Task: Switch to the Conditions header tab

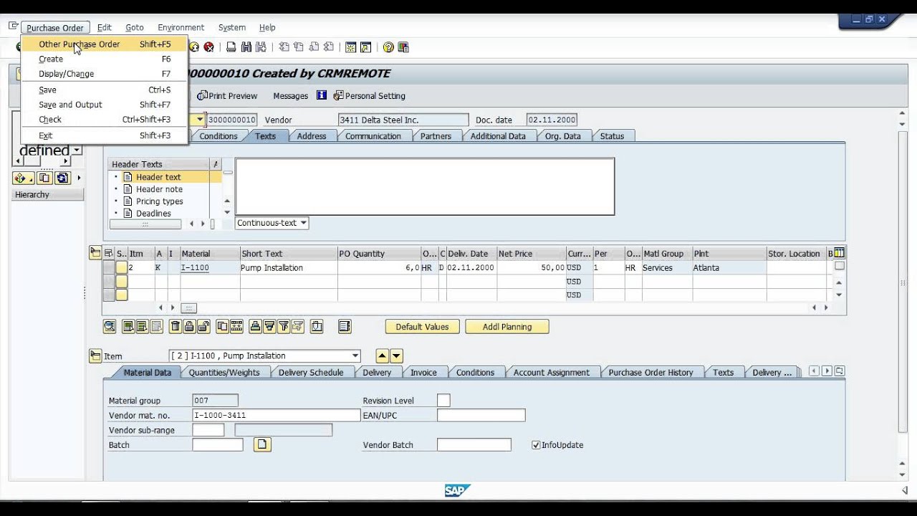Action: pos(218,136)
